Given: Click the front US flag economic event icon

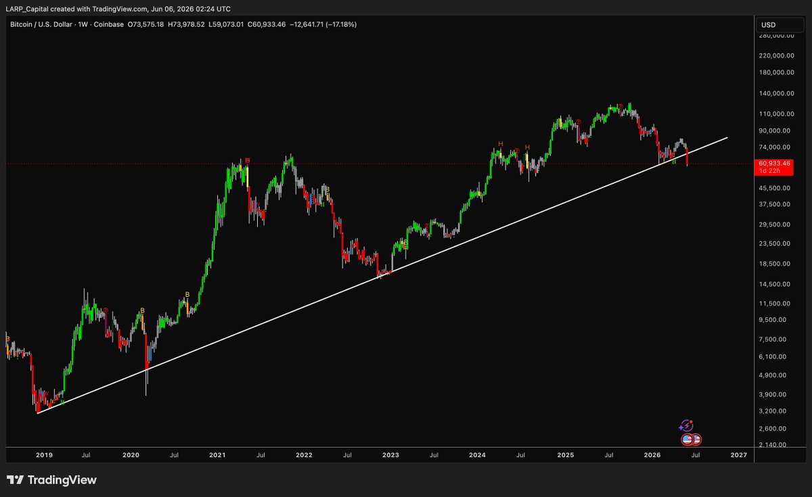Looking at the screenshot, I should pos(687,440).
